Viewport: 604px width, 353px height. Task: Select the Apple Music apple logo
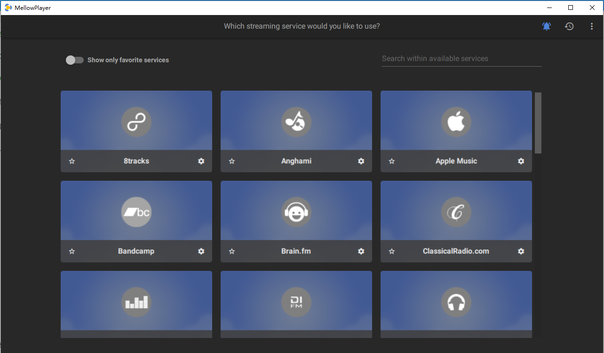pyautogui.click(x=456, y=122)
